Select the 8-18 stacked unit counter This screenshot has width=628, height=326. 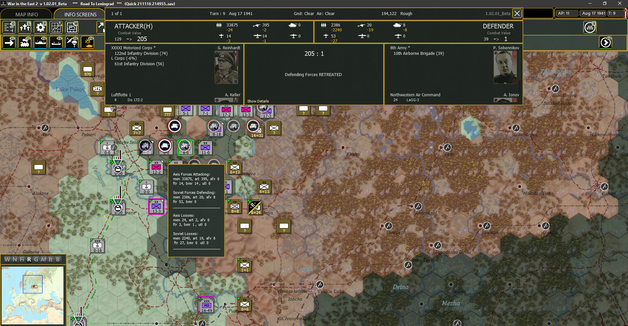216,129
